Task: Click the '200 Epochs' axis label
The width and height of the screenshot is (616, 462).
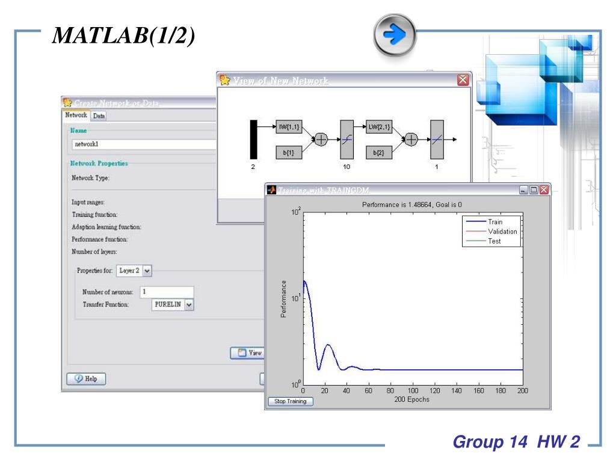Action: (411, 399)
